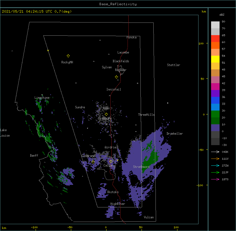Click the Calgary city label
236x231 pixels.
coord(110,165)
